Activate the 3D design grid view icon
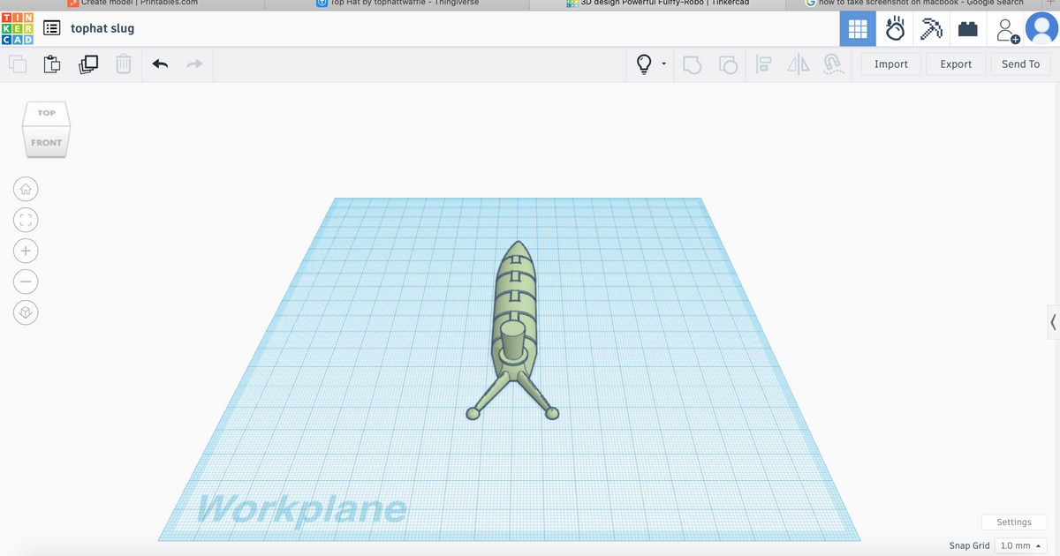This screenshot has height=556, width=1060. point(858,28)
